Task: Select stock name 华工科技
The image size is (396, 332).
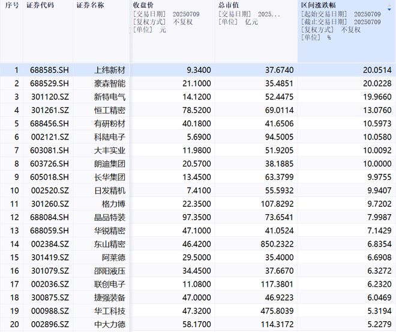Action: [110, 311]
